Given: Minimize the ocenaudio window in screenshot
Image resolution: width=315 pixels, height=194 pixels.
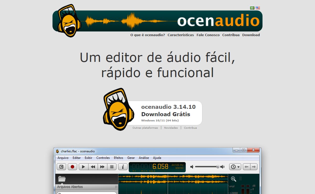Looking at the screenshot, I should [237, 150].
